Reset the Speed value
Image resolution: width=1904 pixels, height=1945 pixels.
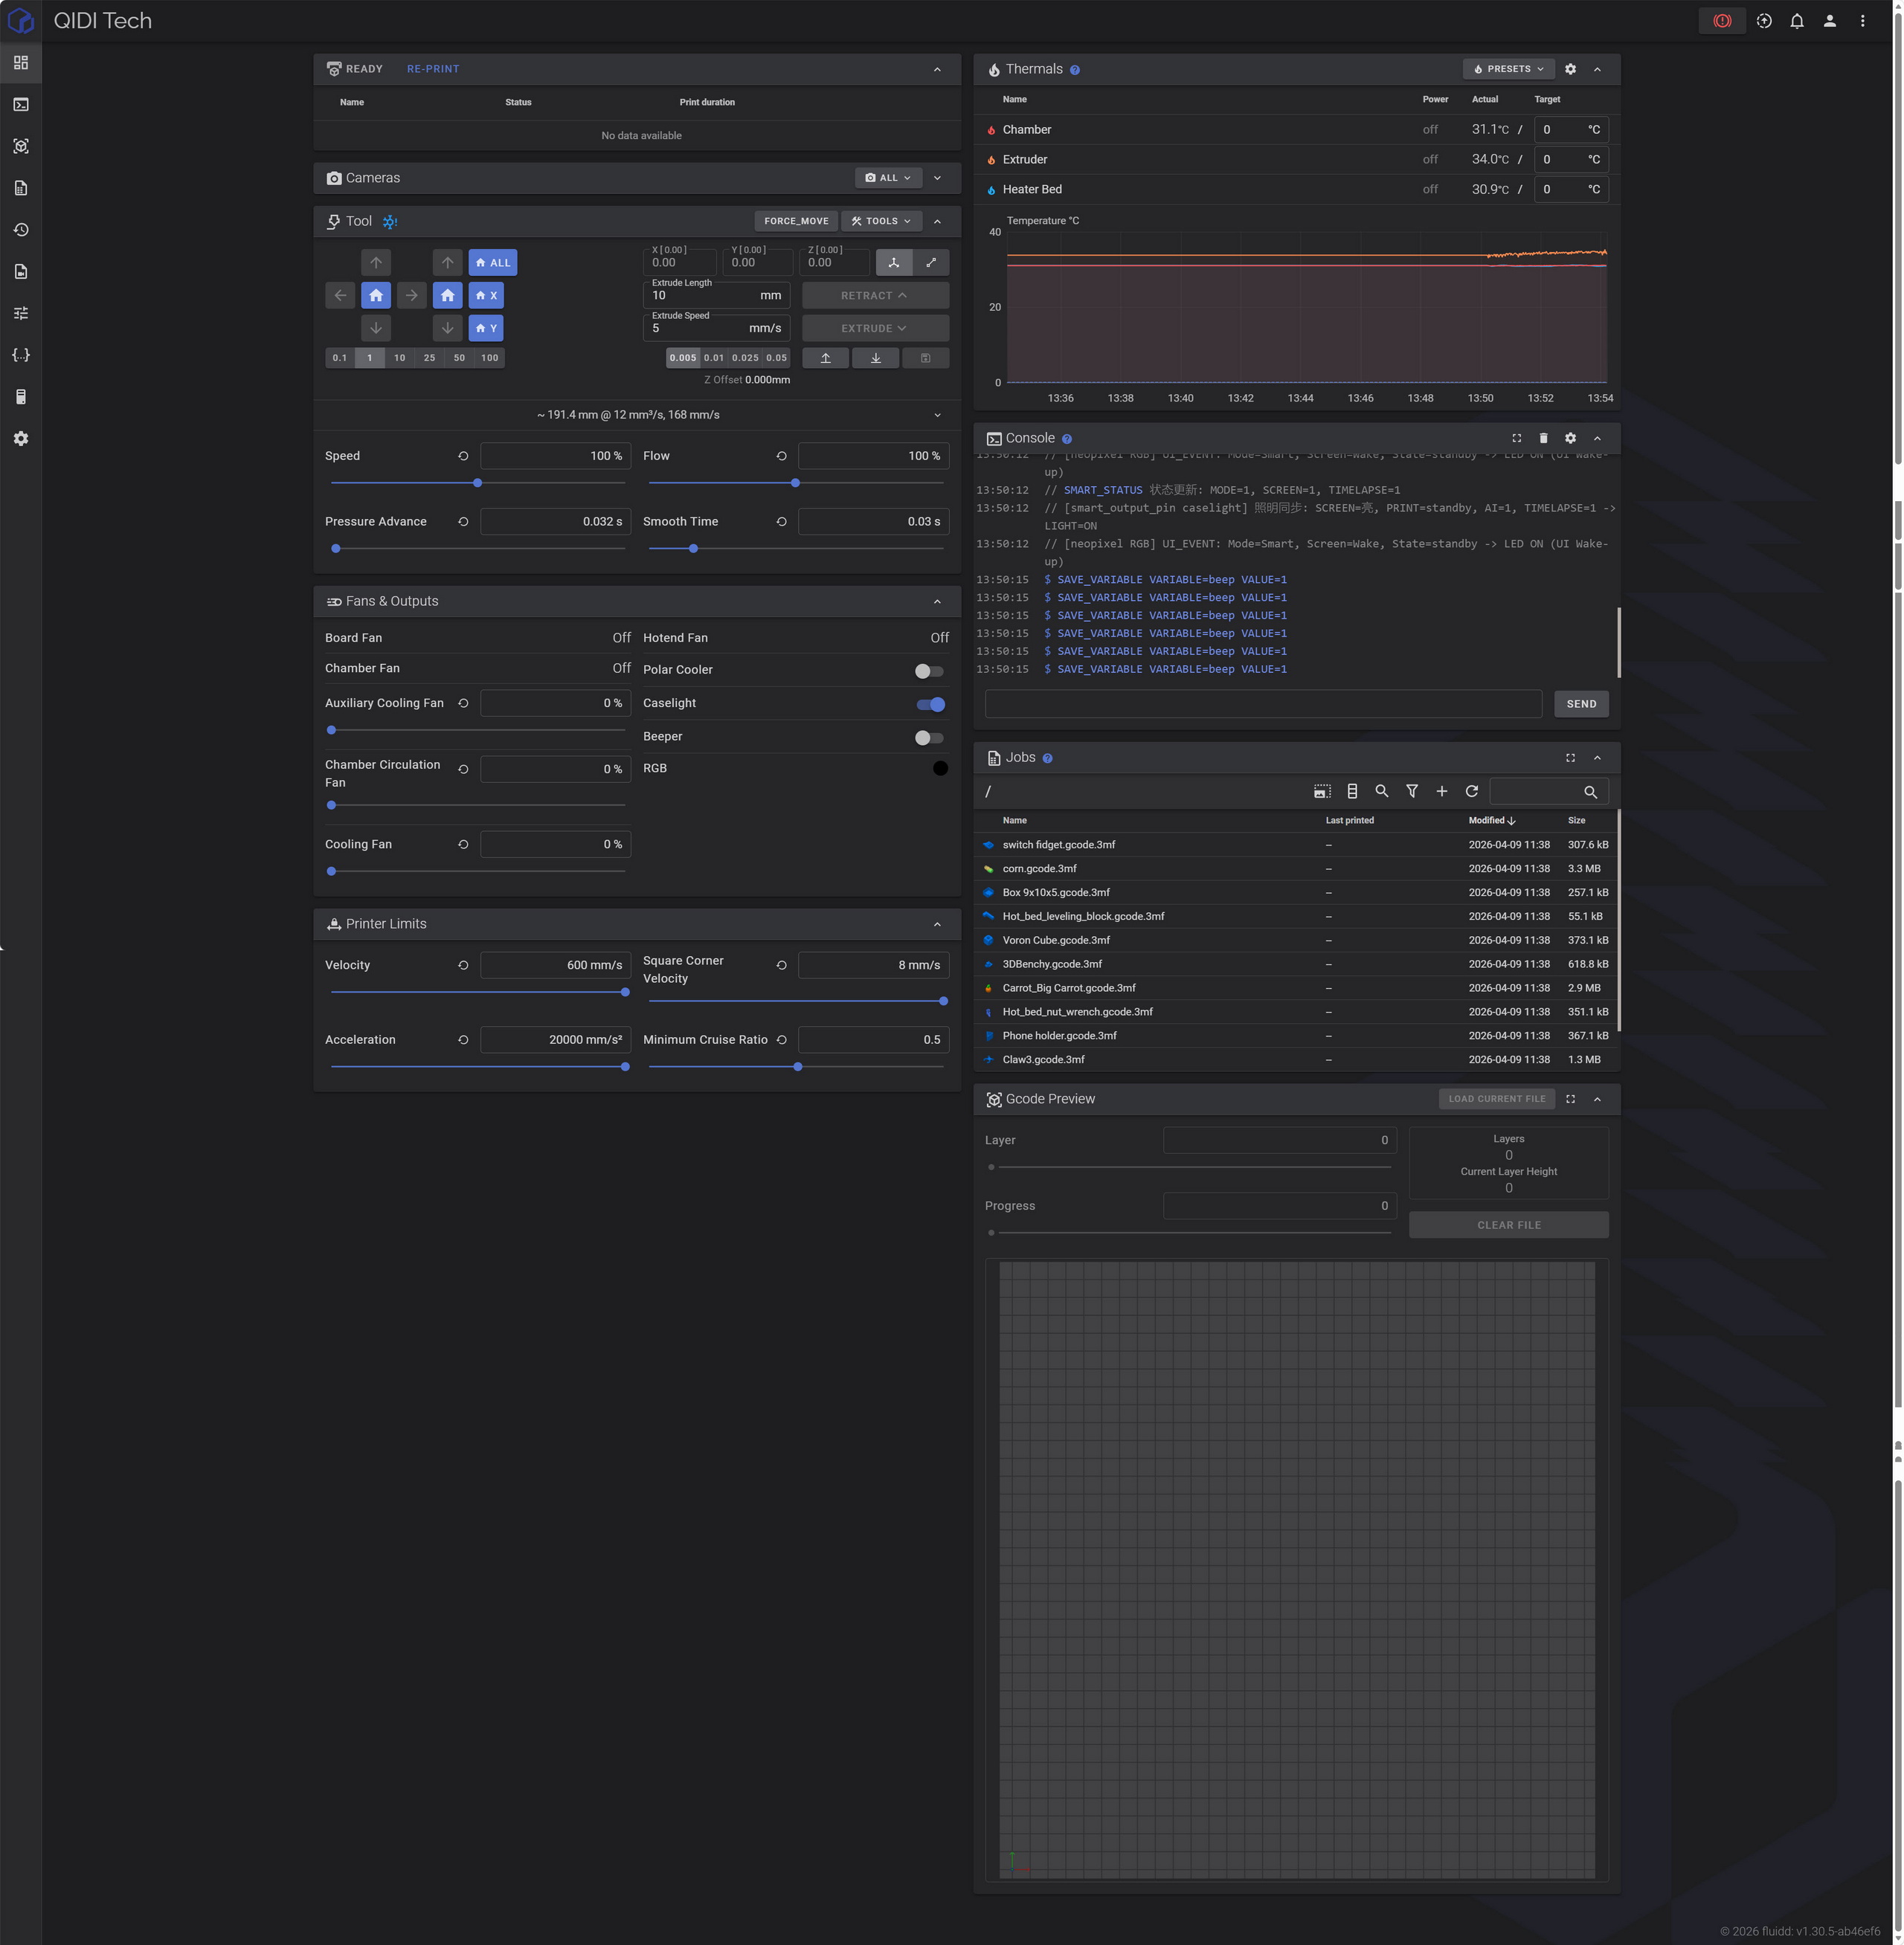click(463, 456)
